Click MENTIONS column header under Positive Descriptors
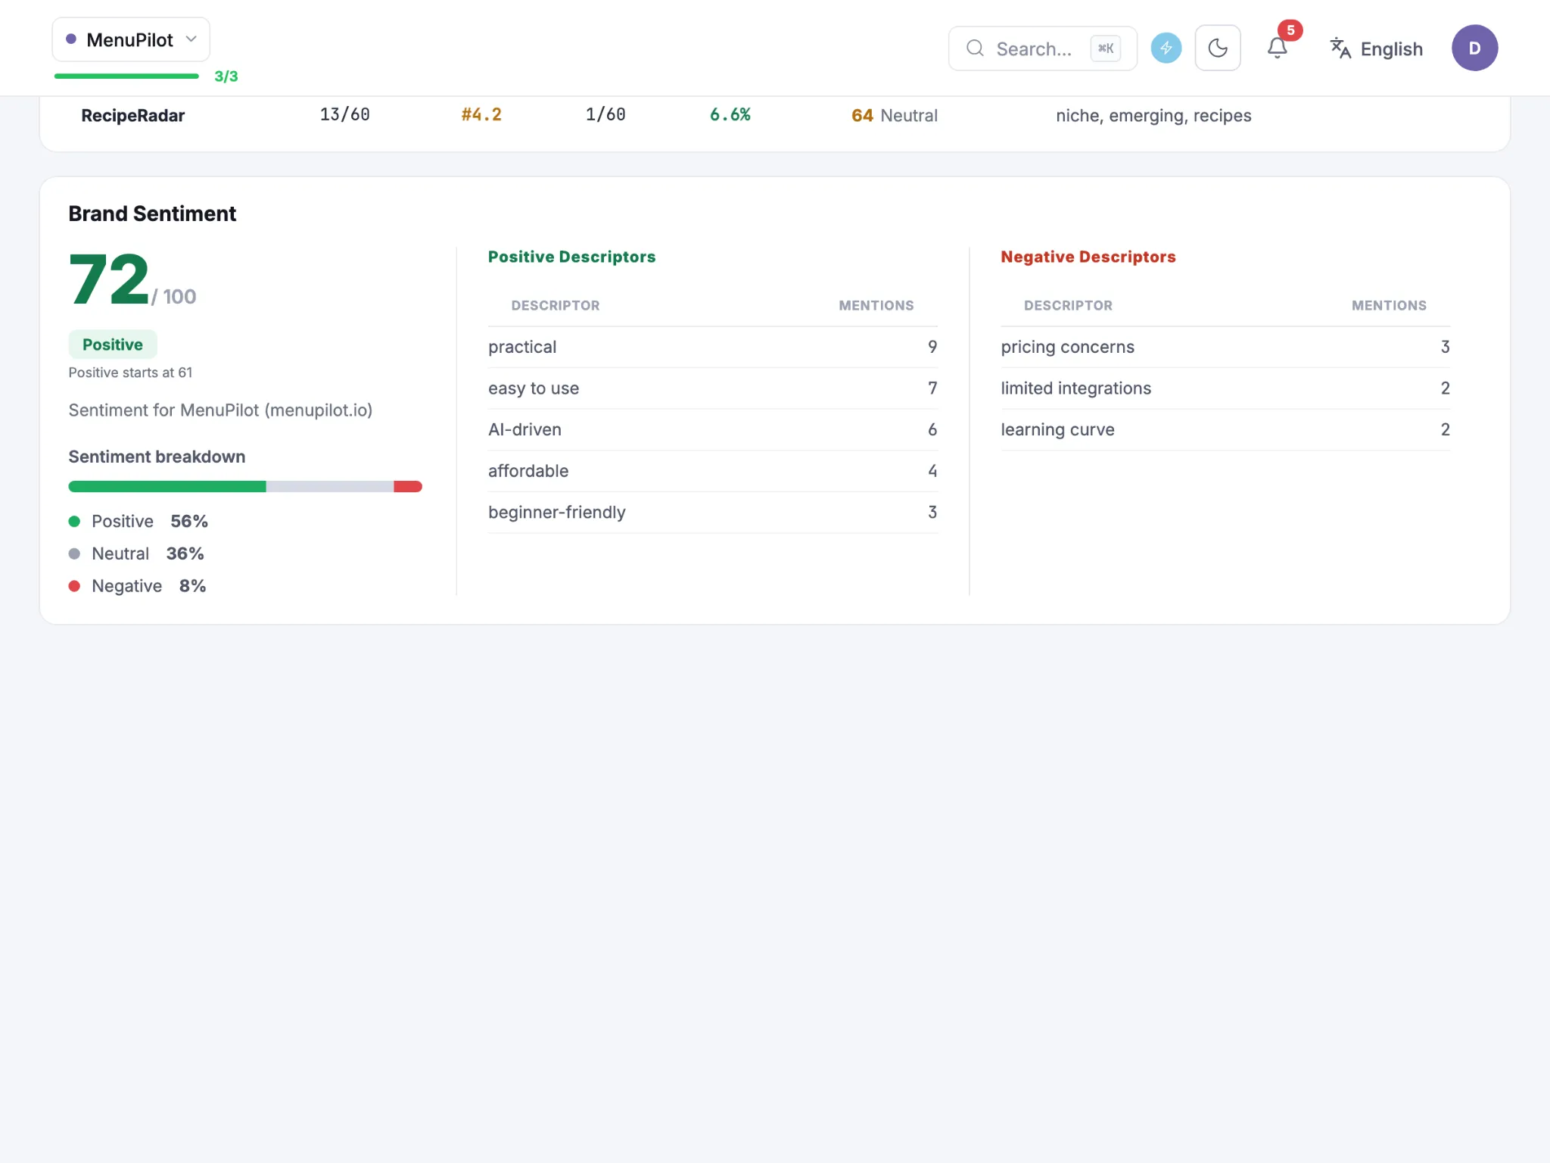 tap(876, 306)
